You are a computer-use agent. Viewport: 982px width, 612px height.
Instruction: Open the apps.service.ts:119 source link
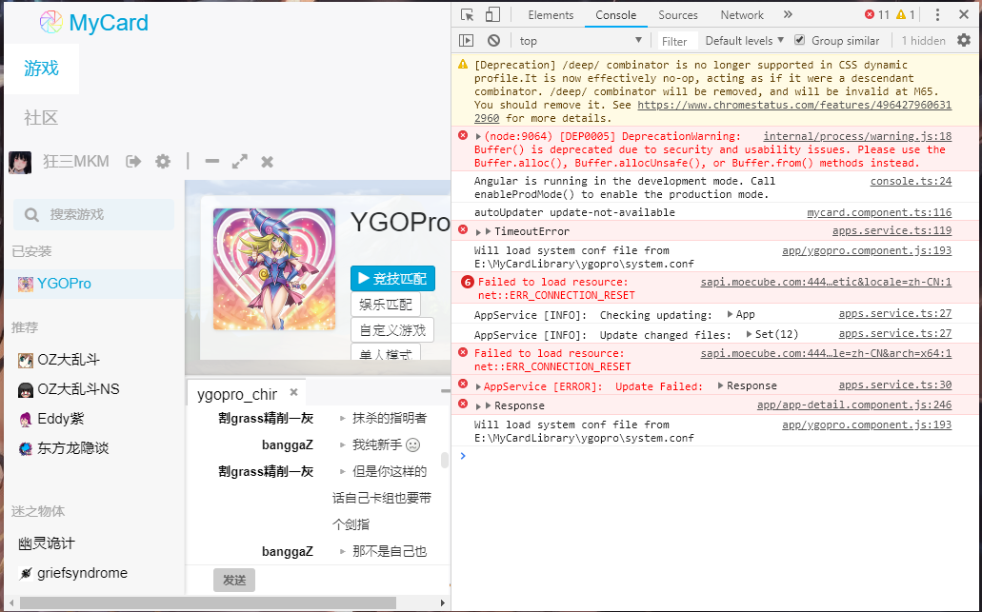pos(892,231)
